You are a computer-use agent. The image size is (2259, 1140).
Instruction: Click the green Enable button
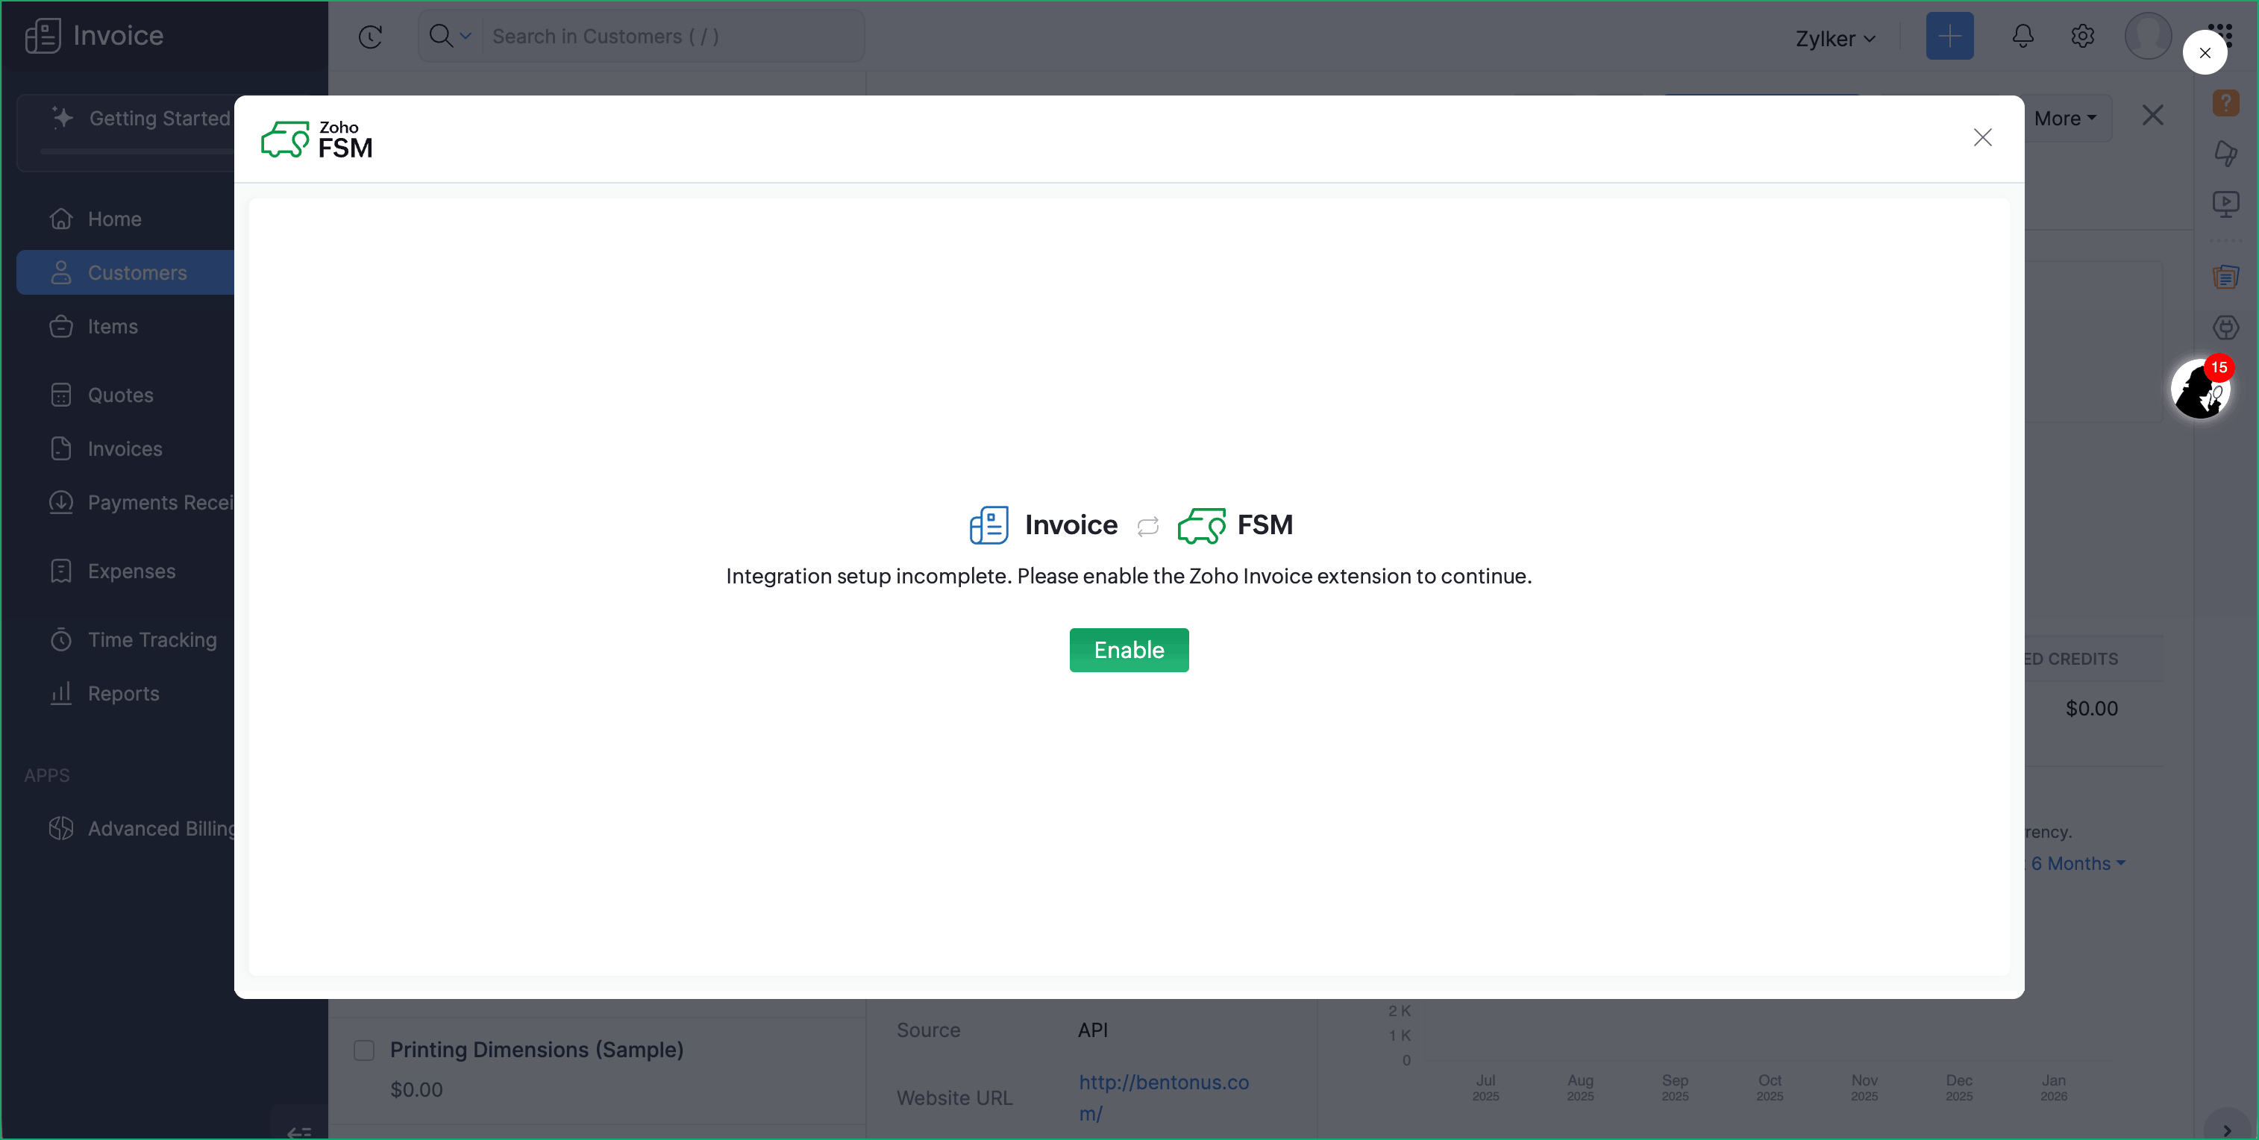(x=1129, y=650)
